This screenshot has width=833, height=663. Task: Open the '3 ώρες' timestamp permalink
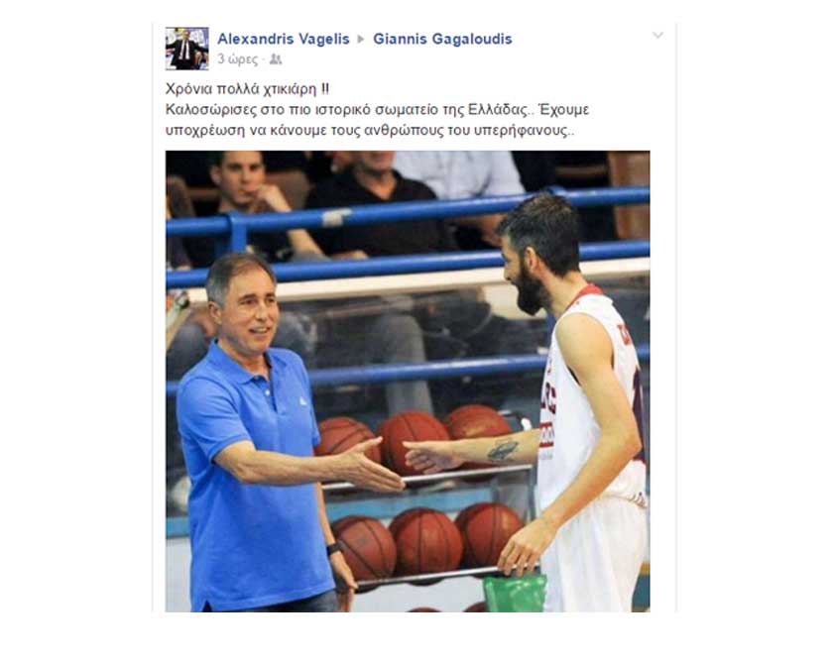[237, 58]
